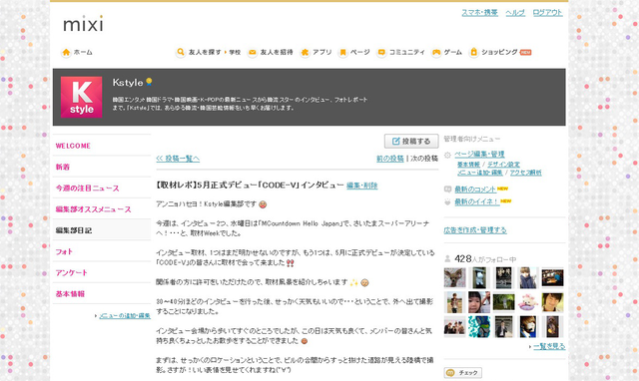
Task: Click 編集・削除 beside the post title
Action: [x=361, y=186]
